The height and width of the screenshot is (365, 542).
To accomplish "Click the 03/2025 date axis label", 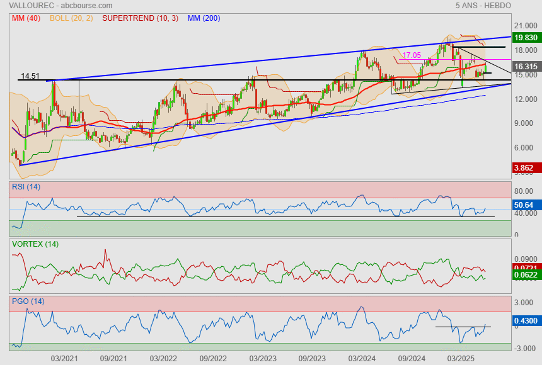I will coord(461,359).
